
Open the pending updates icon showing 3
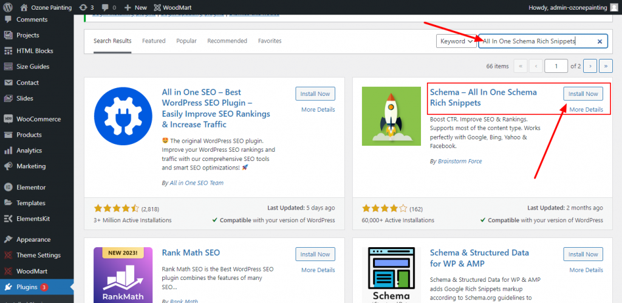pos(86,7)
